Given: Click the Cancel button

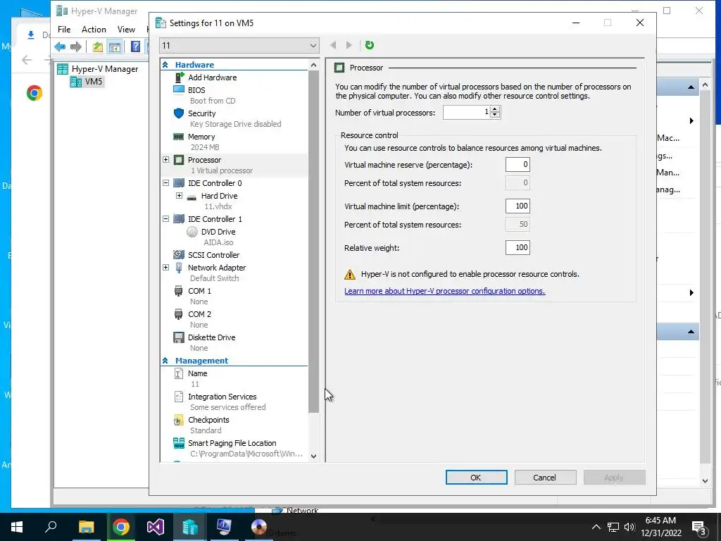Looking at the screenshot, I should 545,478.
